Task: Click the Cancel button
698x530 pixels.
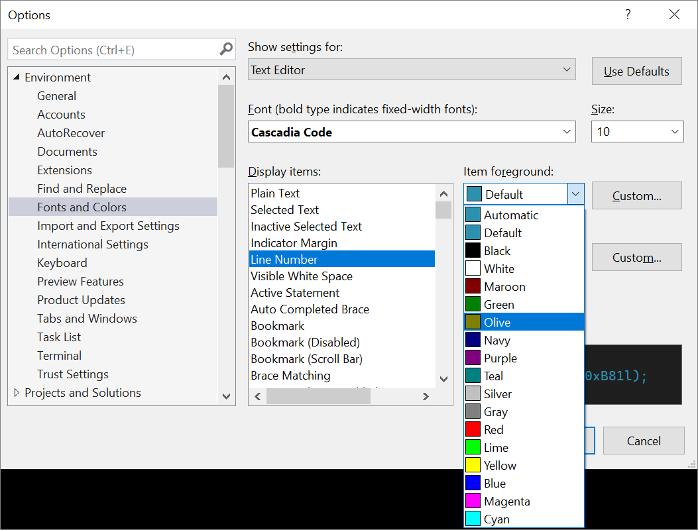Action: [644, 441]
